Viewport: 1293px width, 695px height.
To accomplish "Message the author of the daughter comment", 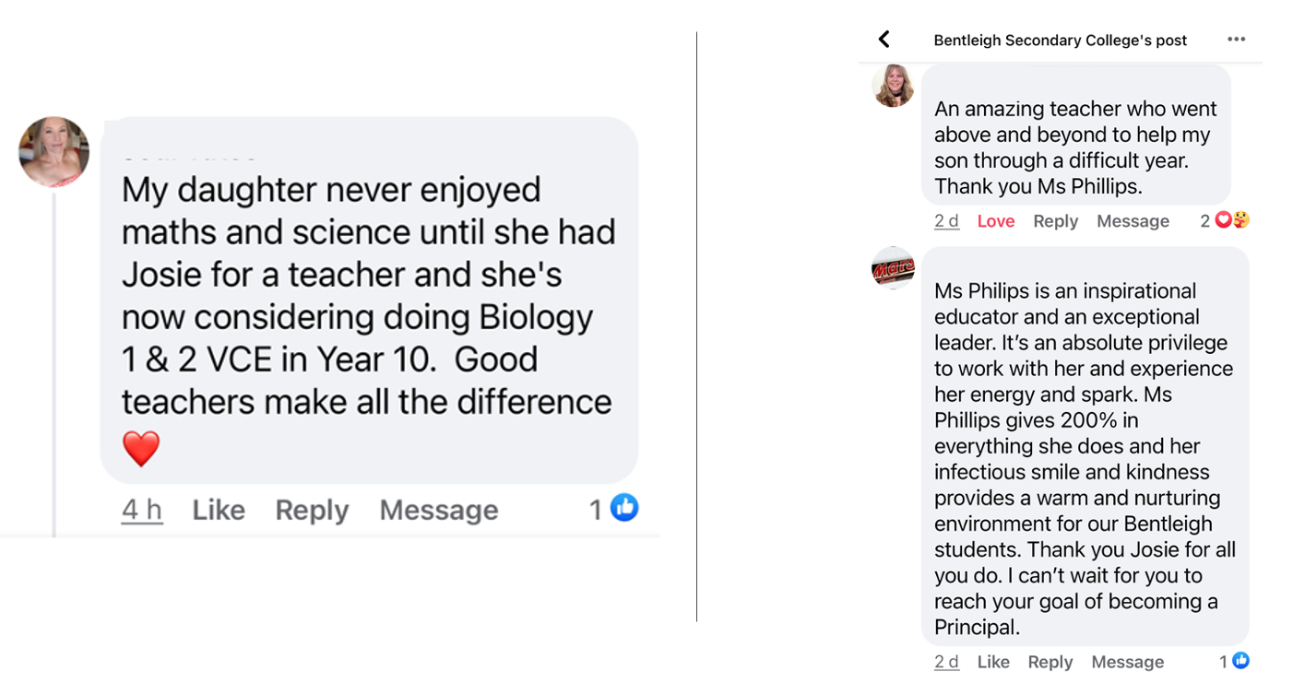I will coord(438,510).
